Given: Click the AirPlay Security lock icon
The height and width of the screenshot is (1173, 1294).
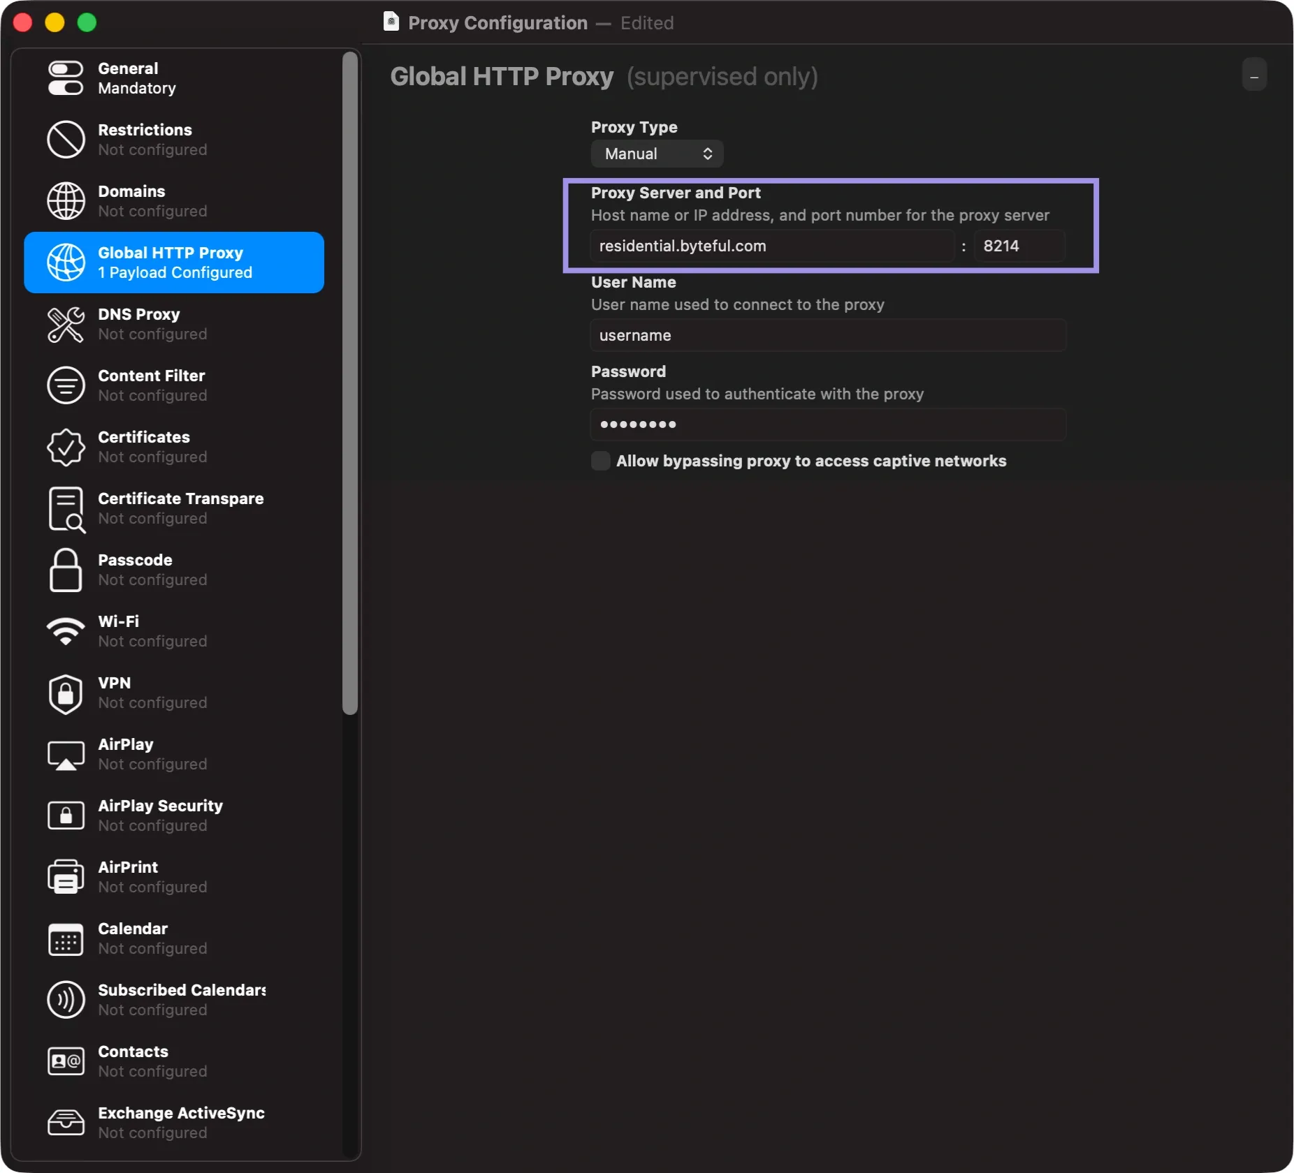Looking at the screenshot, I should point(66,815).
